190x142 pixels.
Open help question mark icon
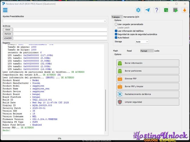pos(157,10)
